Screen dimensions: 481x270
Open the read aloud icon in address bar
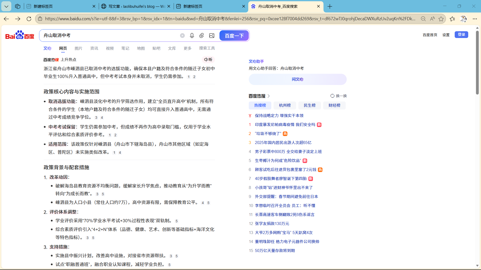(432, 19)
